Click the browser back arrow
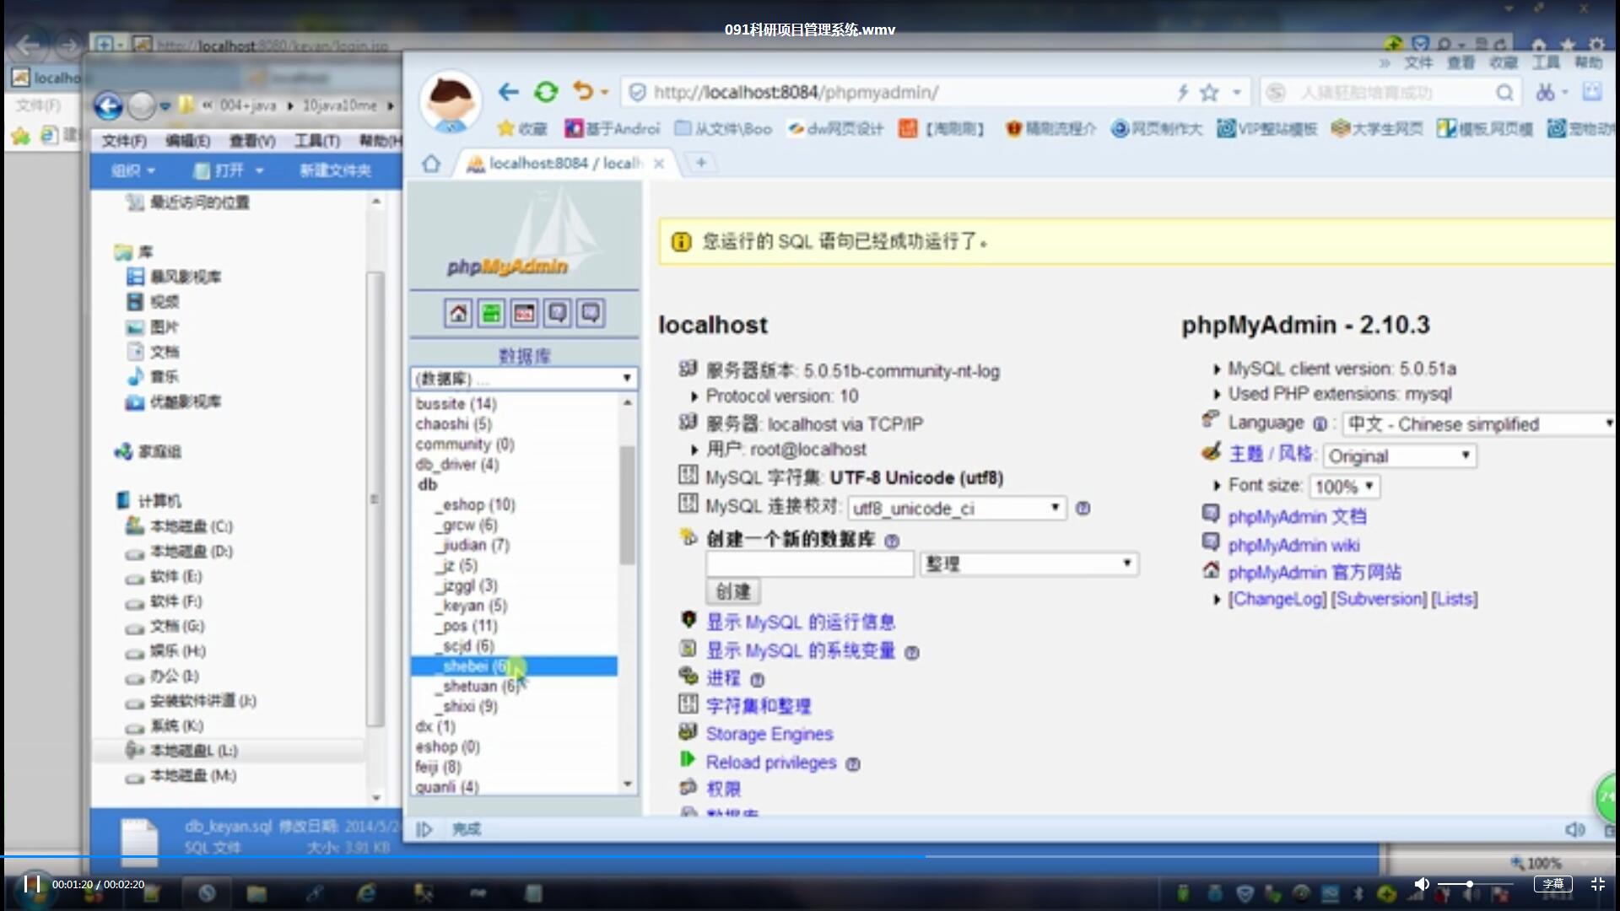 tap(508, 92)
